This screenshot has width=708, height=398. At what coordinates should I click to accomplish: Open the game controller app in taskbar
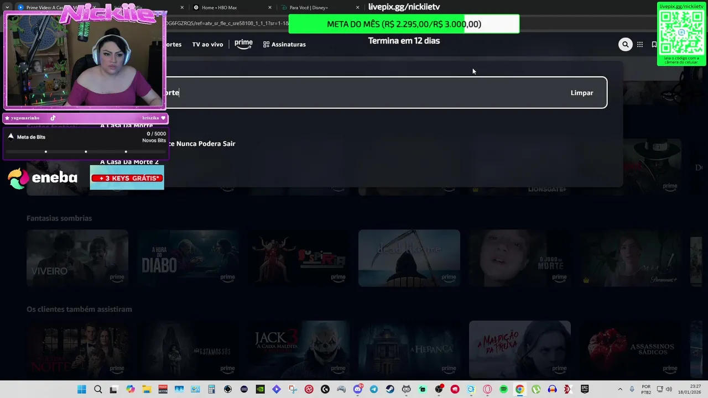point(341,389)
